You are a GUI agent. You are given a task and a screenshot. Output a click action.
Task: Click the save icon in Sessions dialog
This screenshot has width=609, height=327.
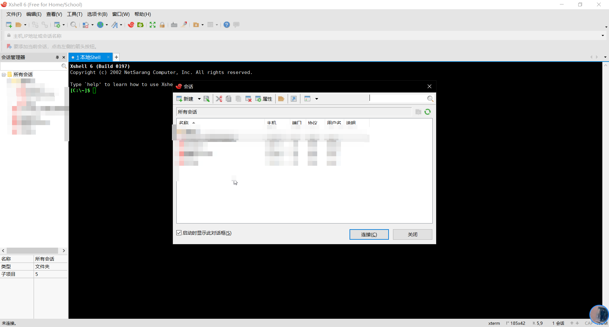[206, 99]
